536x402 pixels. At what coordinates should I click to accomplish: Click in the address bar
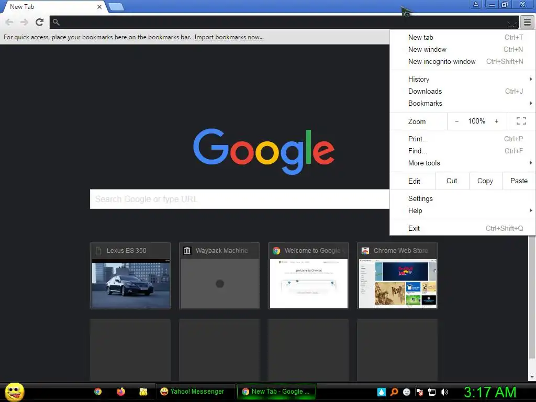pyautogui.click(x=284, y=22)
